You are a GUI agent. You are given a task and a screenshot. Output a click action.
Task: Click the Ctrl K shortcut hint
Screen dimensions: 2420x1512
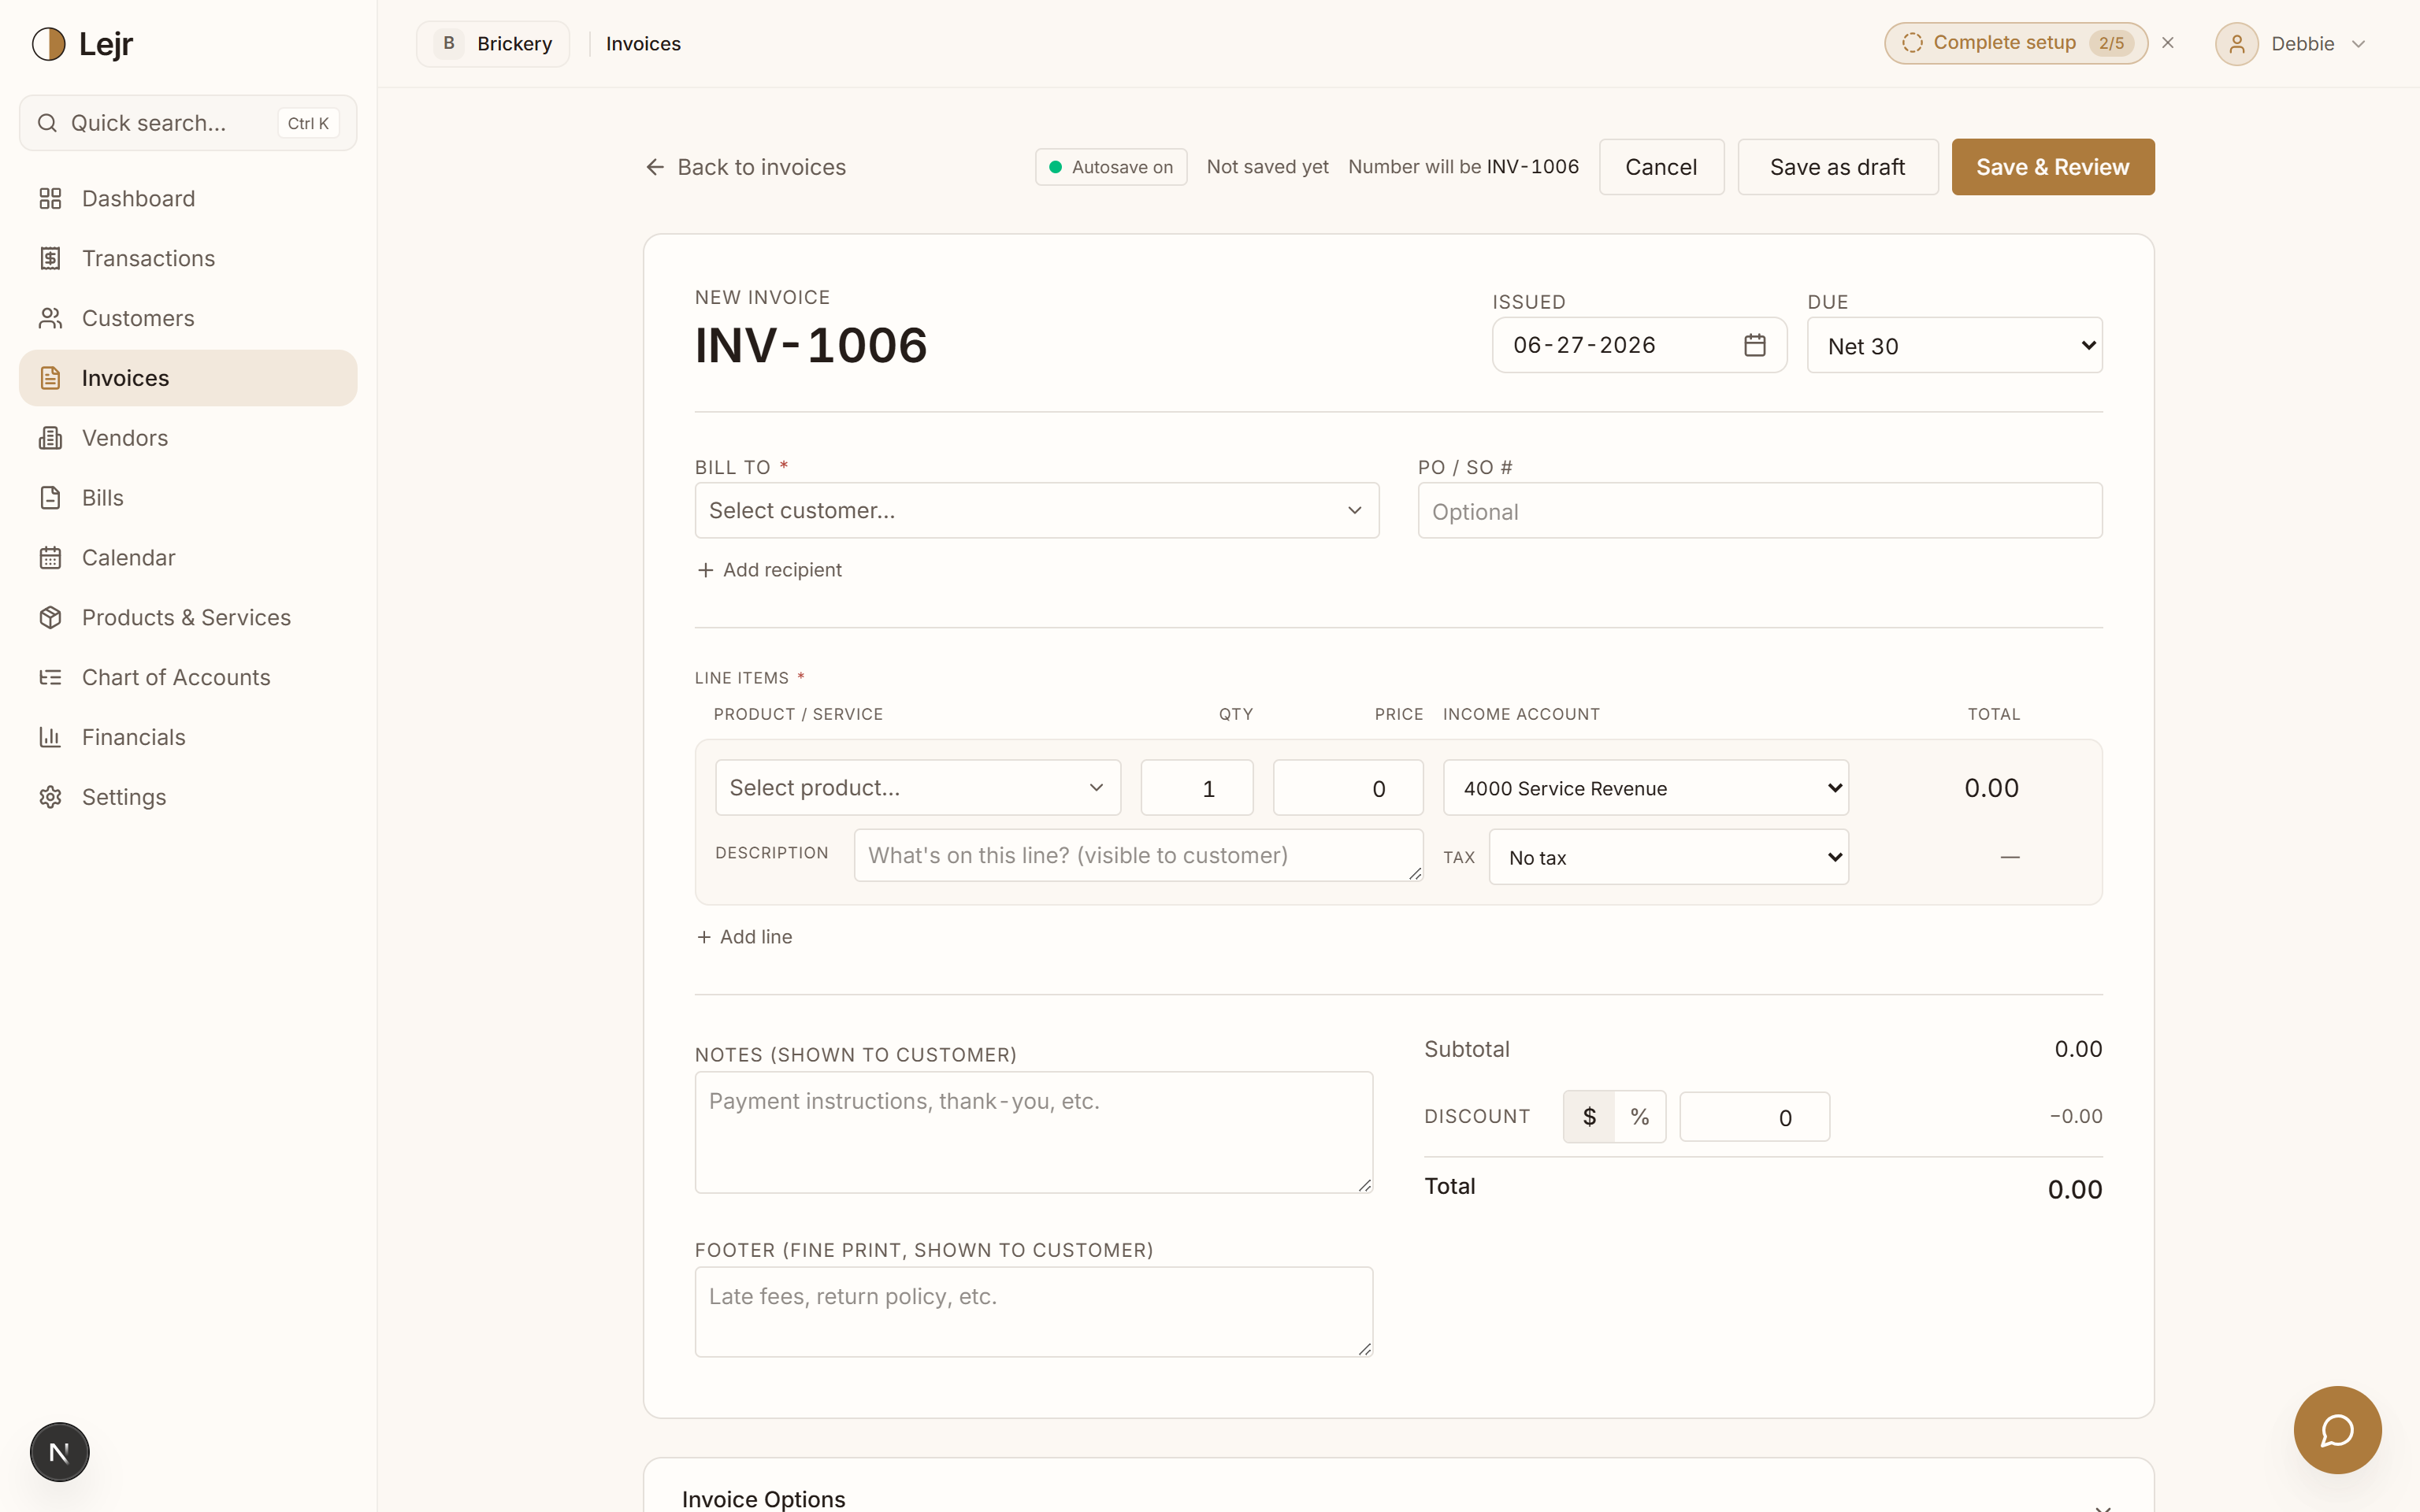tap(308, 123)
